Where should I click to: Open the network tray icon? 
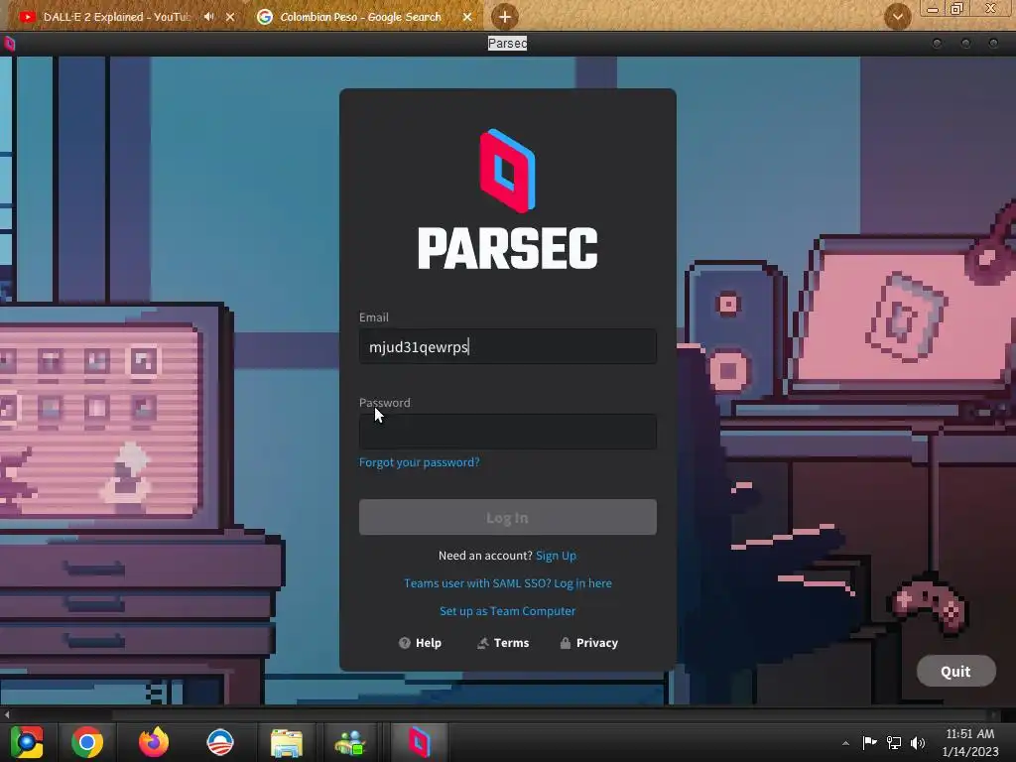[x=894, y=742]
